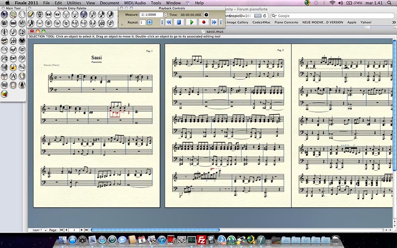Select the yellow Note Mover tool
Screen dimensions: 397x248
point(13,67)
